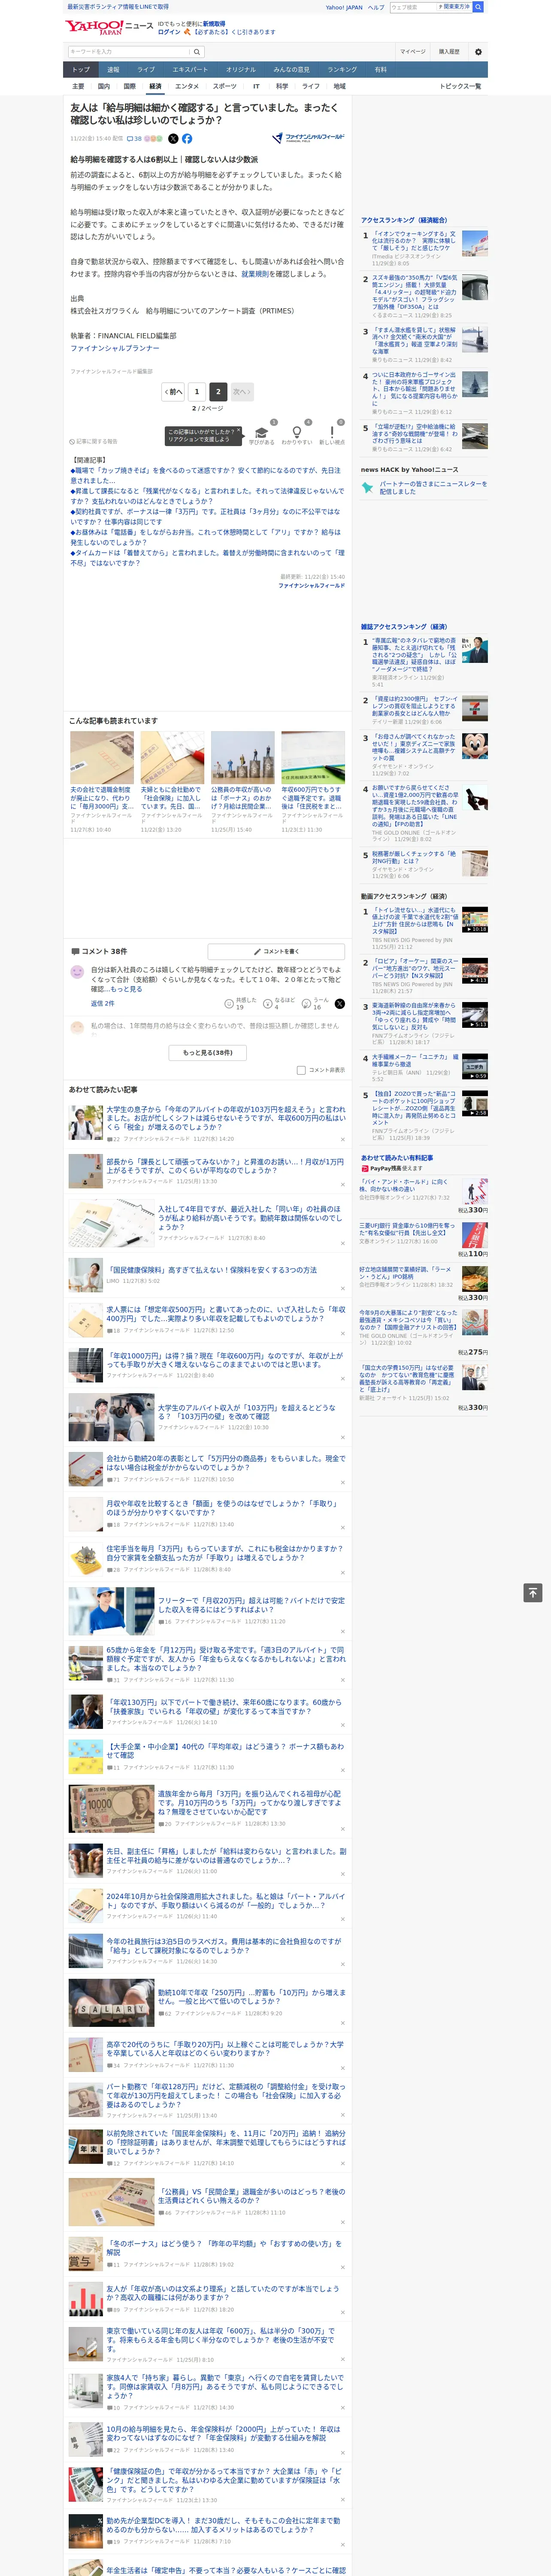Open the 国民健康保険料 高すぎて払えない article
The image size is (551, 2576).
tap(211, 1270)
